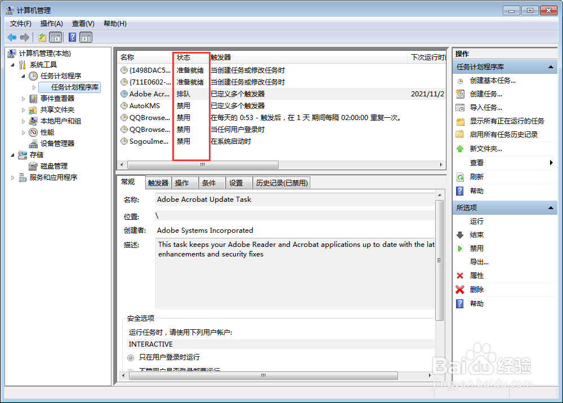This screenshot has width=563, height=403.
Task: Select the SogouIme task row
Action: [x=281, y=141]
